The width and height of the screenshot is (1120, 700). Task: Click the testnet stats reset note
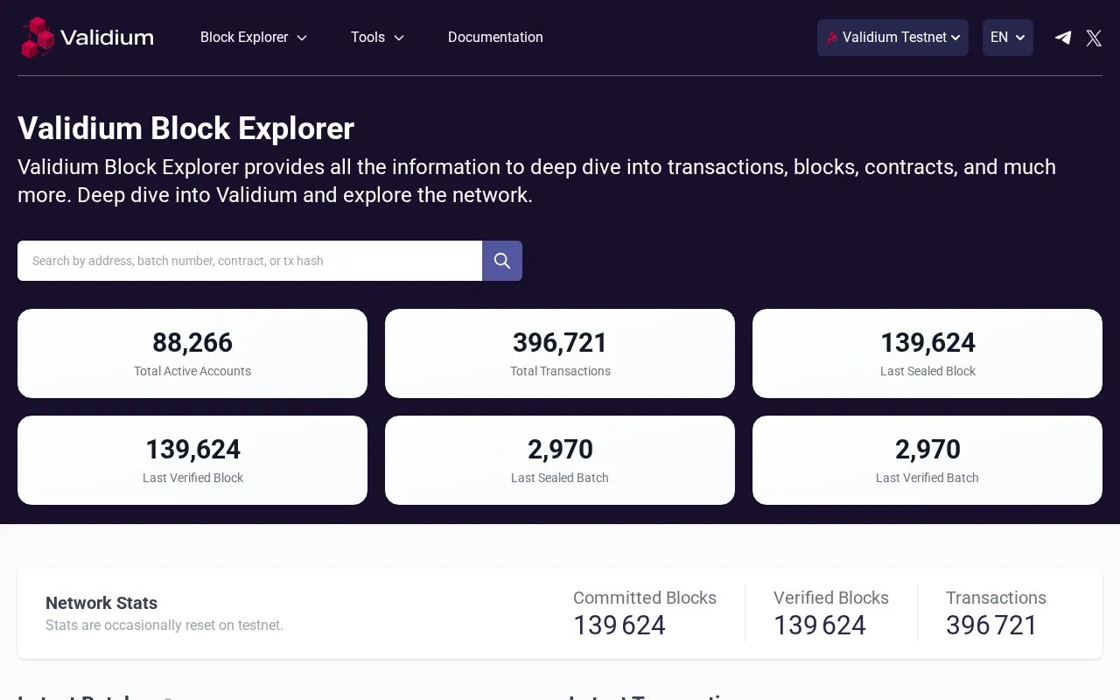pyautogui.click(x=164, y=626)
